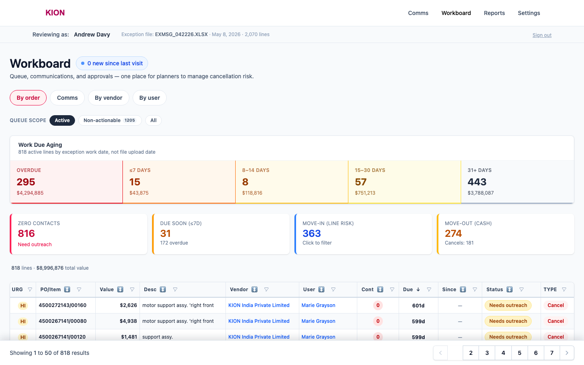
Task: Go to page 3
Action: pos(487,353)
